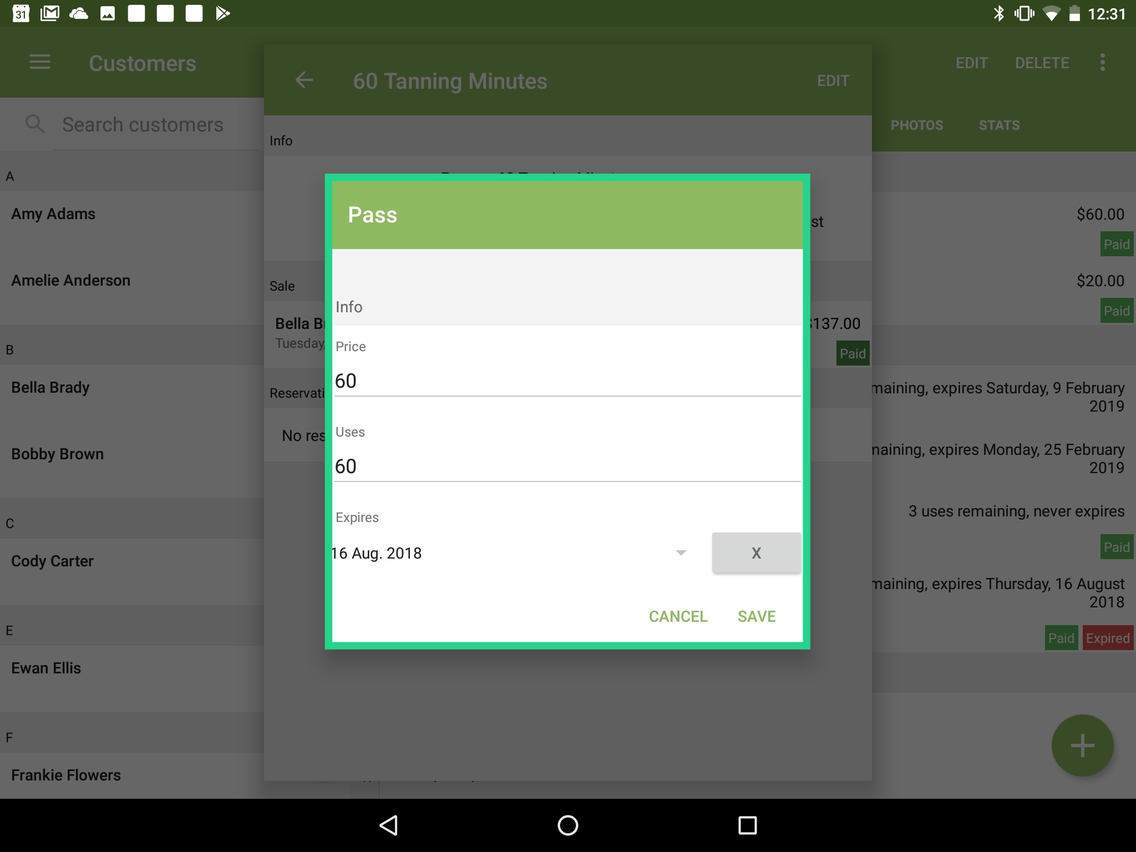This screenshot has height=852, width=1136.
Task: Open Android recent apps
Action: coord(748,825)
